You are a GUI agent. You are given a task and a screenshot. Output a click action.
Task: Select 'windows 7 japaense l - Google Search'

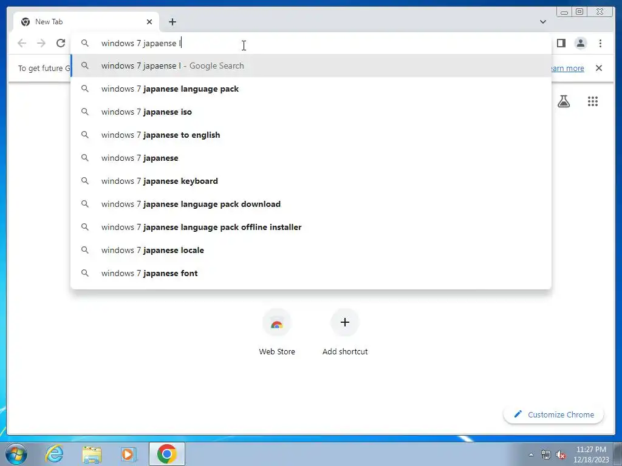tap(311, 66)
